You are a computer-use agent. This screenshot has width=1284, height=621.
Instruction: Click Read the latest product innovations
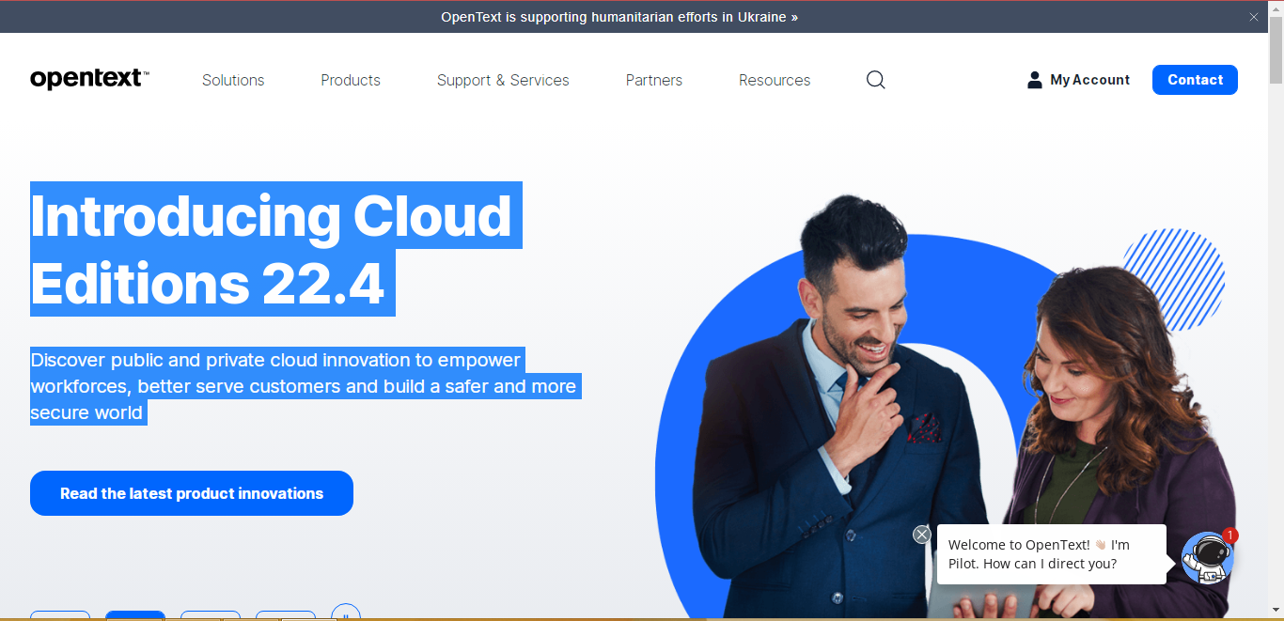tap(191, 492)
